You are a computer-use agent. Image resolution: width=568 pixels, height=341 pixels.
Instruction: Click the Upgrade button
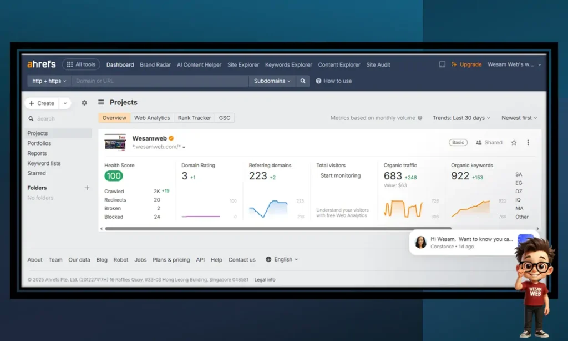tap(466, 64)
